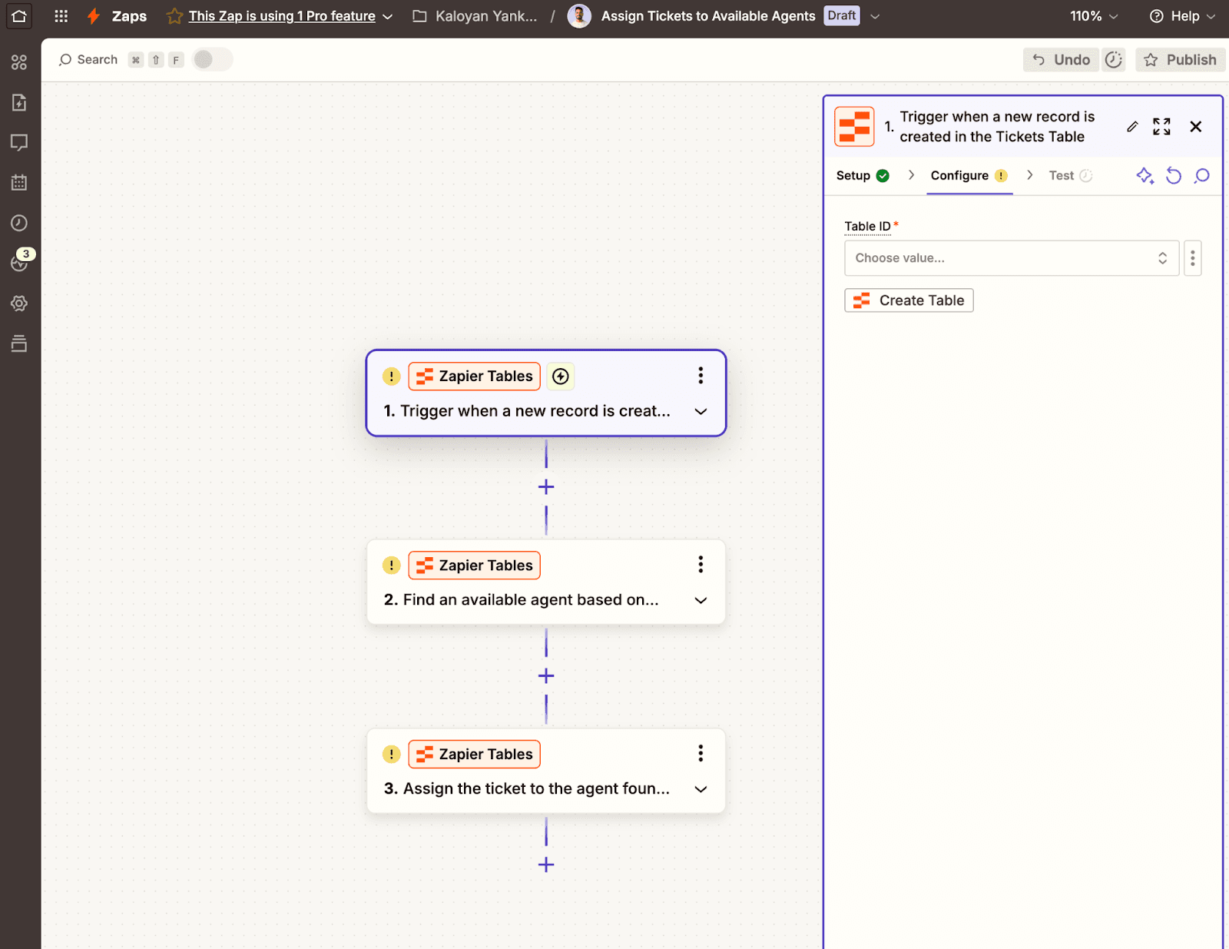Open the Help dropdown menu
The image size is (1229, 949).
tap(1182, 16)
